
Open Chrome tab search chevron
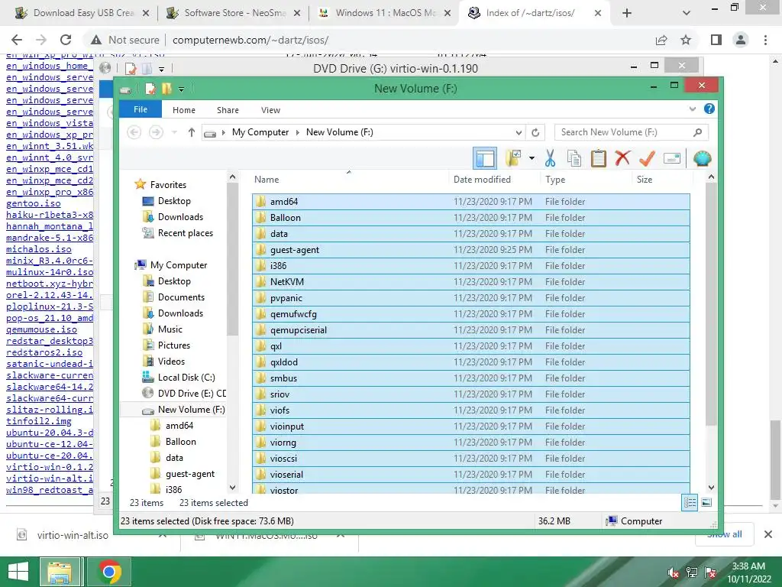tap(687, 14)
